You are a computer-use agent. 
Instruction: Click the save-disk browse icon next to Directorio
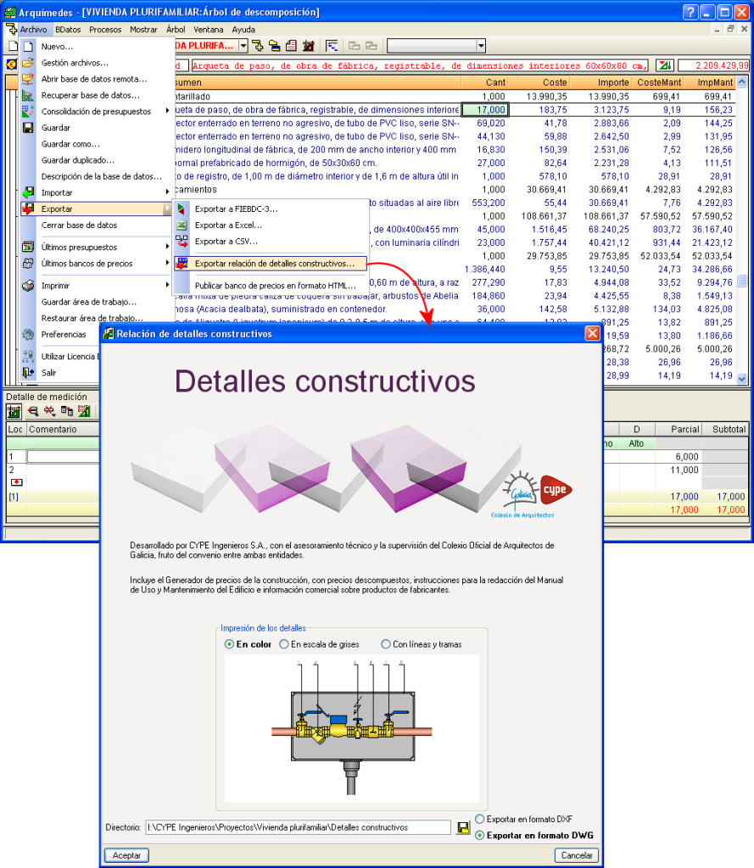(x=463, y=827)
